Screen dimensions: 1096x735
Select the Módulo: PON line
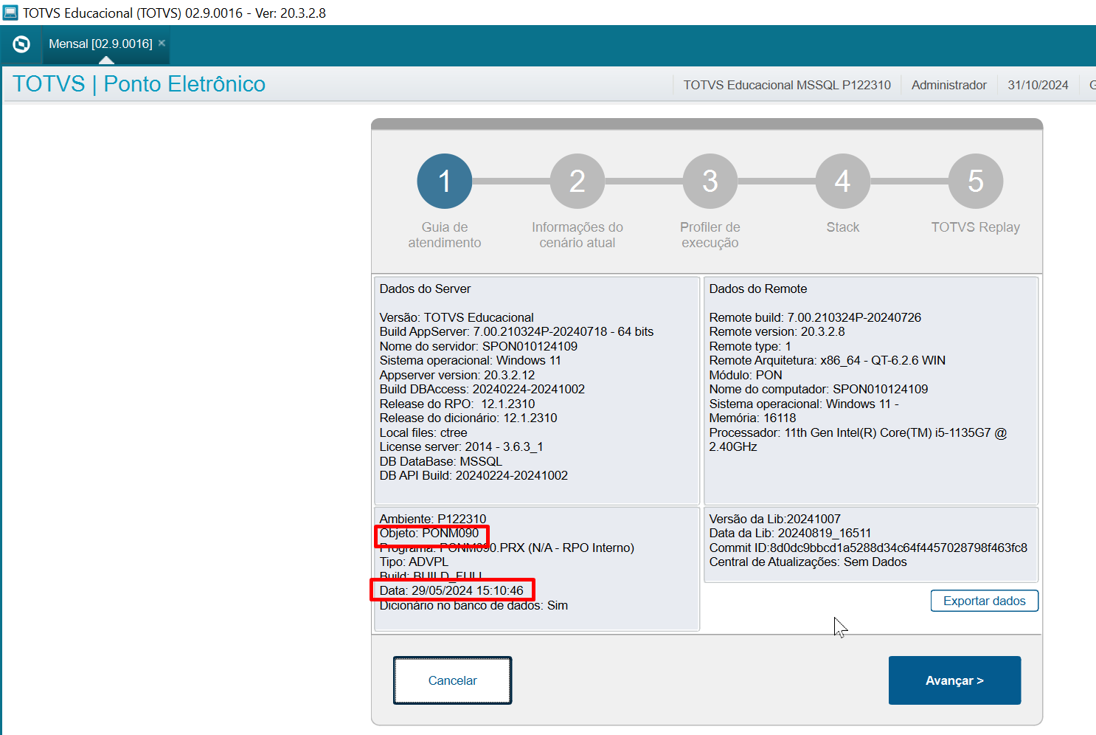[746, 375]
